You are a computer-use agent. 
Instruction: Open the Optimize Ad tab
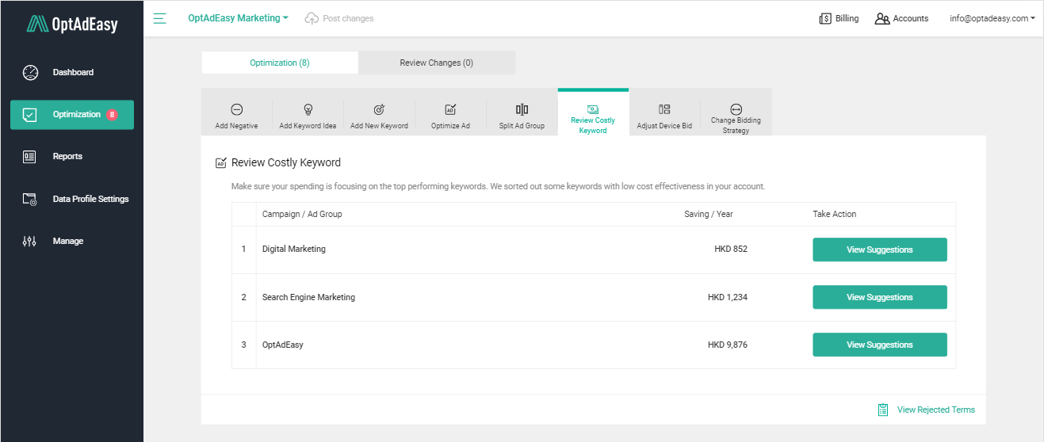pyautogui.click(x=450, y=116)
